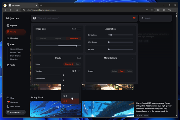Click the browser search icon beside refresh
180x120 pixels.
(x=17, y=10)
